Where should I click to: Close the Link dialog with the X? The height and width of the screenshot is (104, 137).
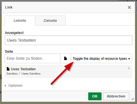click(x=129, y=7)
